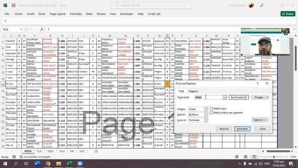
Task: Open Windows taskbar search
Action: pos(16,164)
